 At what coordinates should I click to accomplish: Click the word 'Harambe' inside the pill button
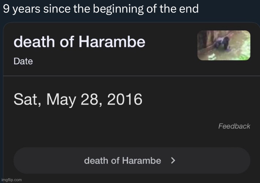click(x=141, y=160)
